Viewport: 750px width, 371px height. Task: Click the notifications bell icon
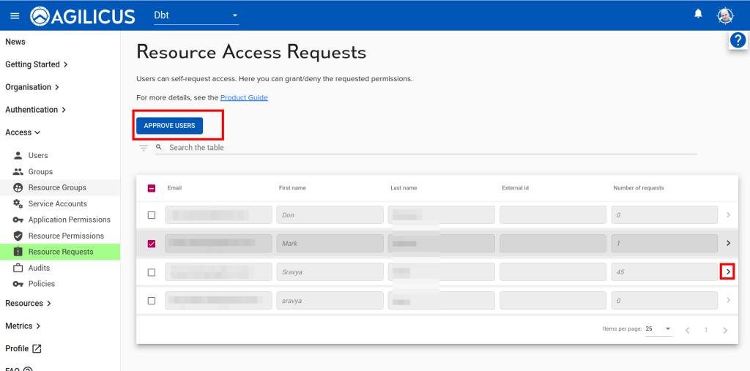(x=698, y=14)
